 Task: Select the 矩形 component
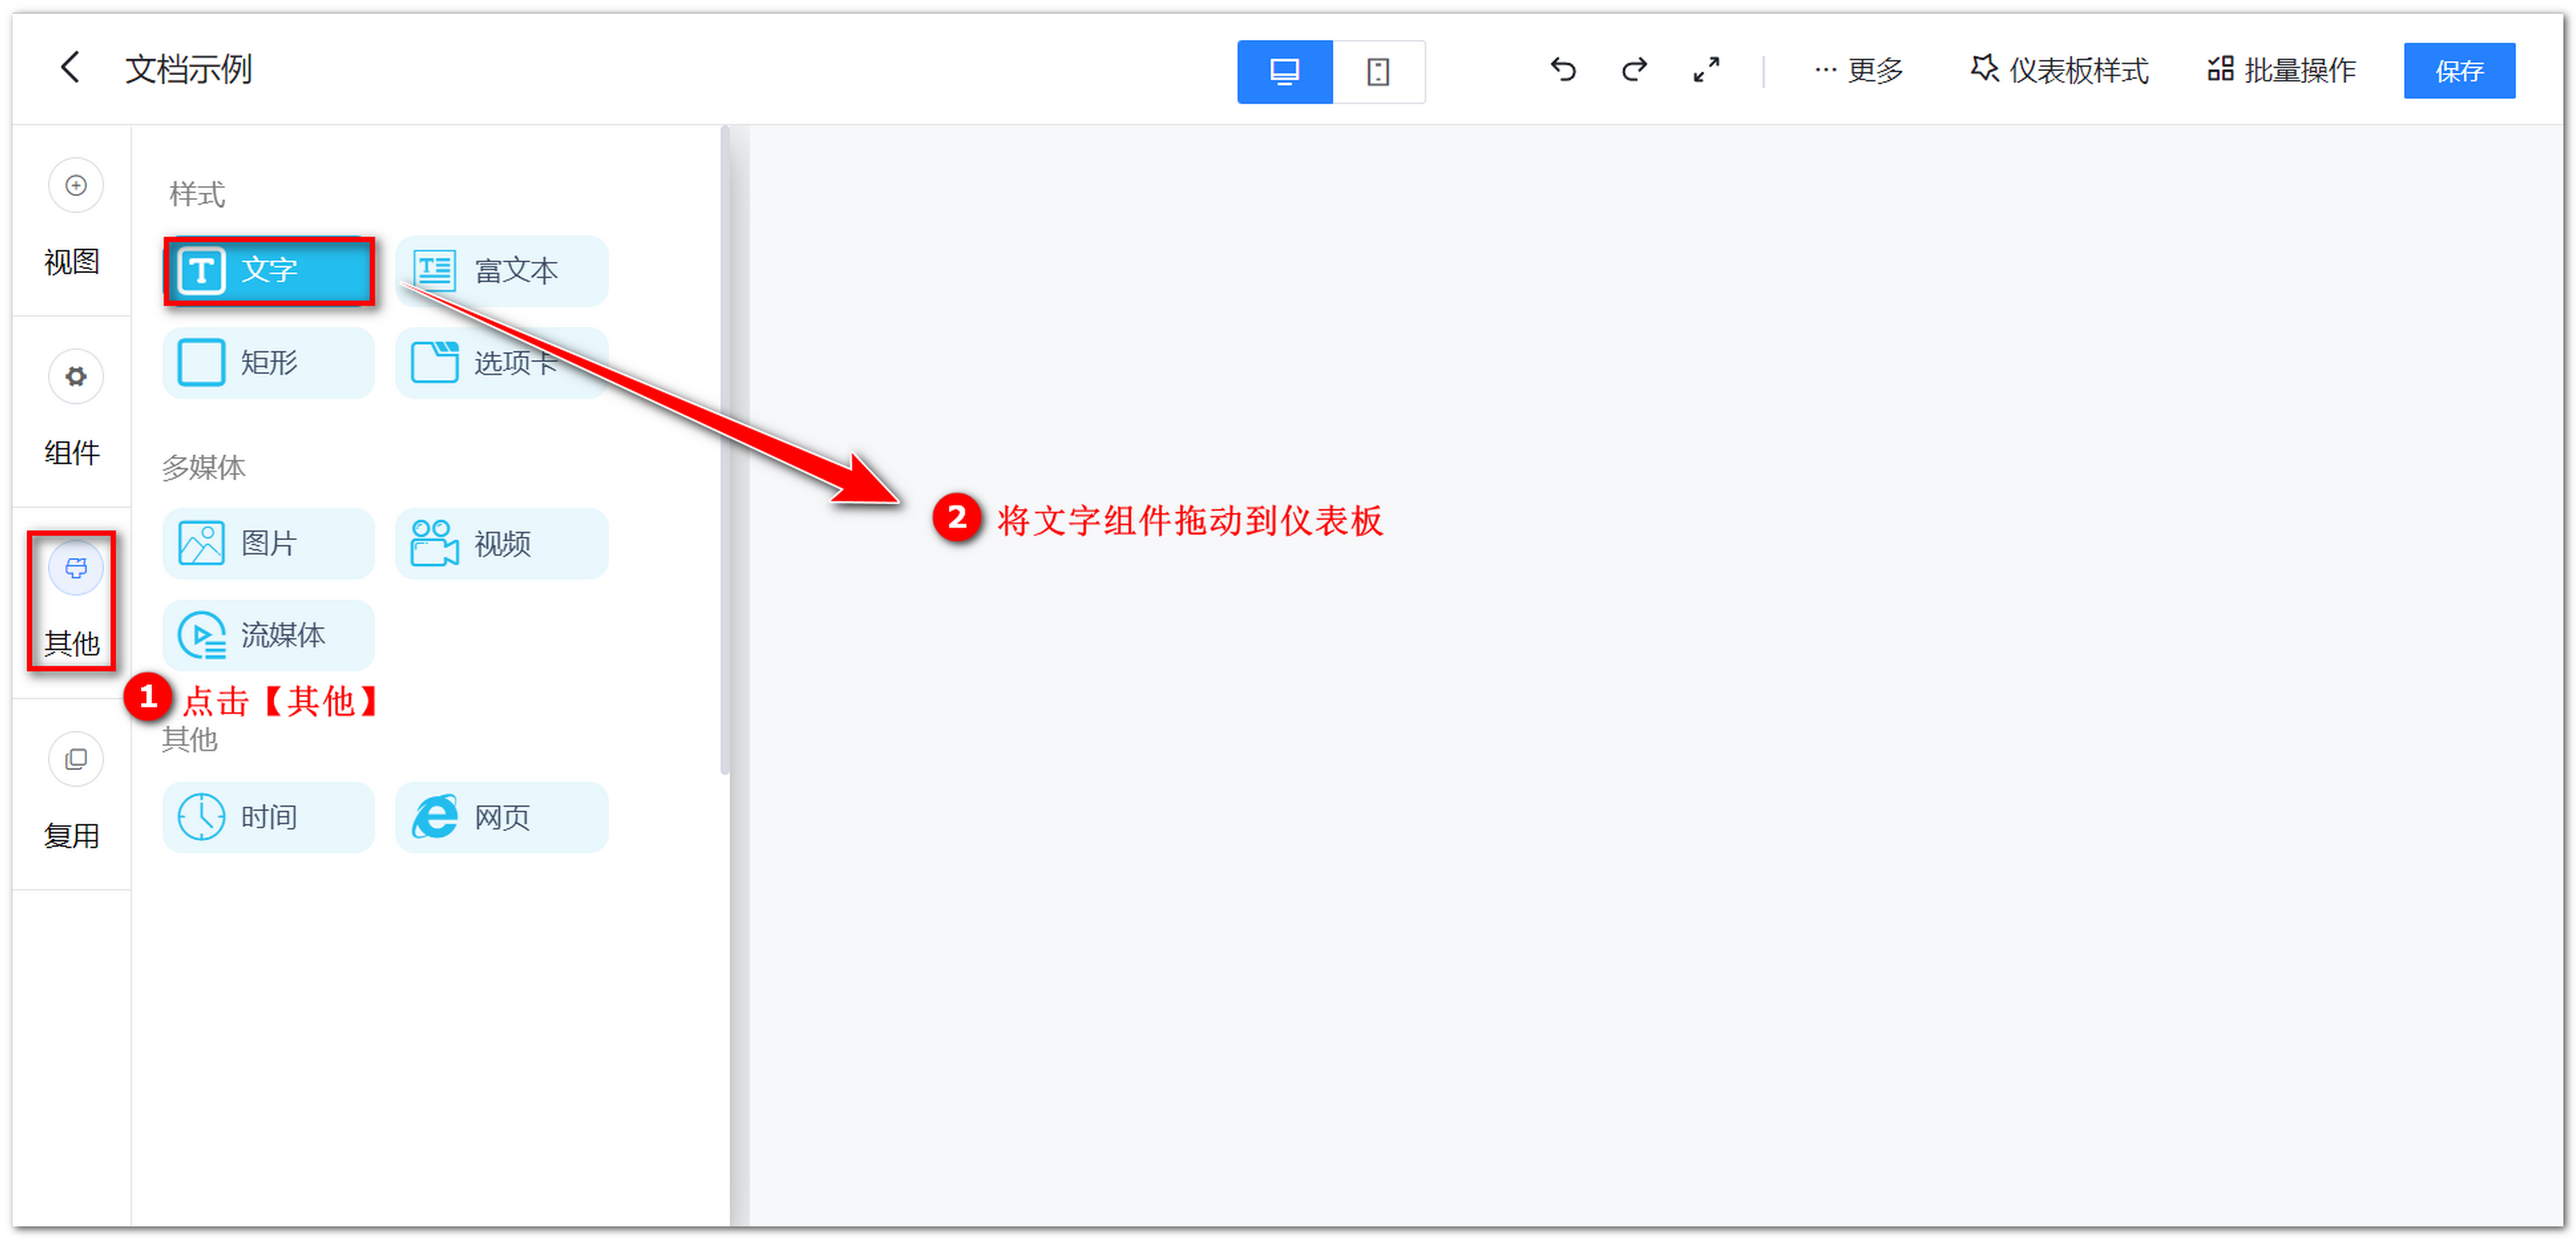pyautogui.click(x=269, y=363)
